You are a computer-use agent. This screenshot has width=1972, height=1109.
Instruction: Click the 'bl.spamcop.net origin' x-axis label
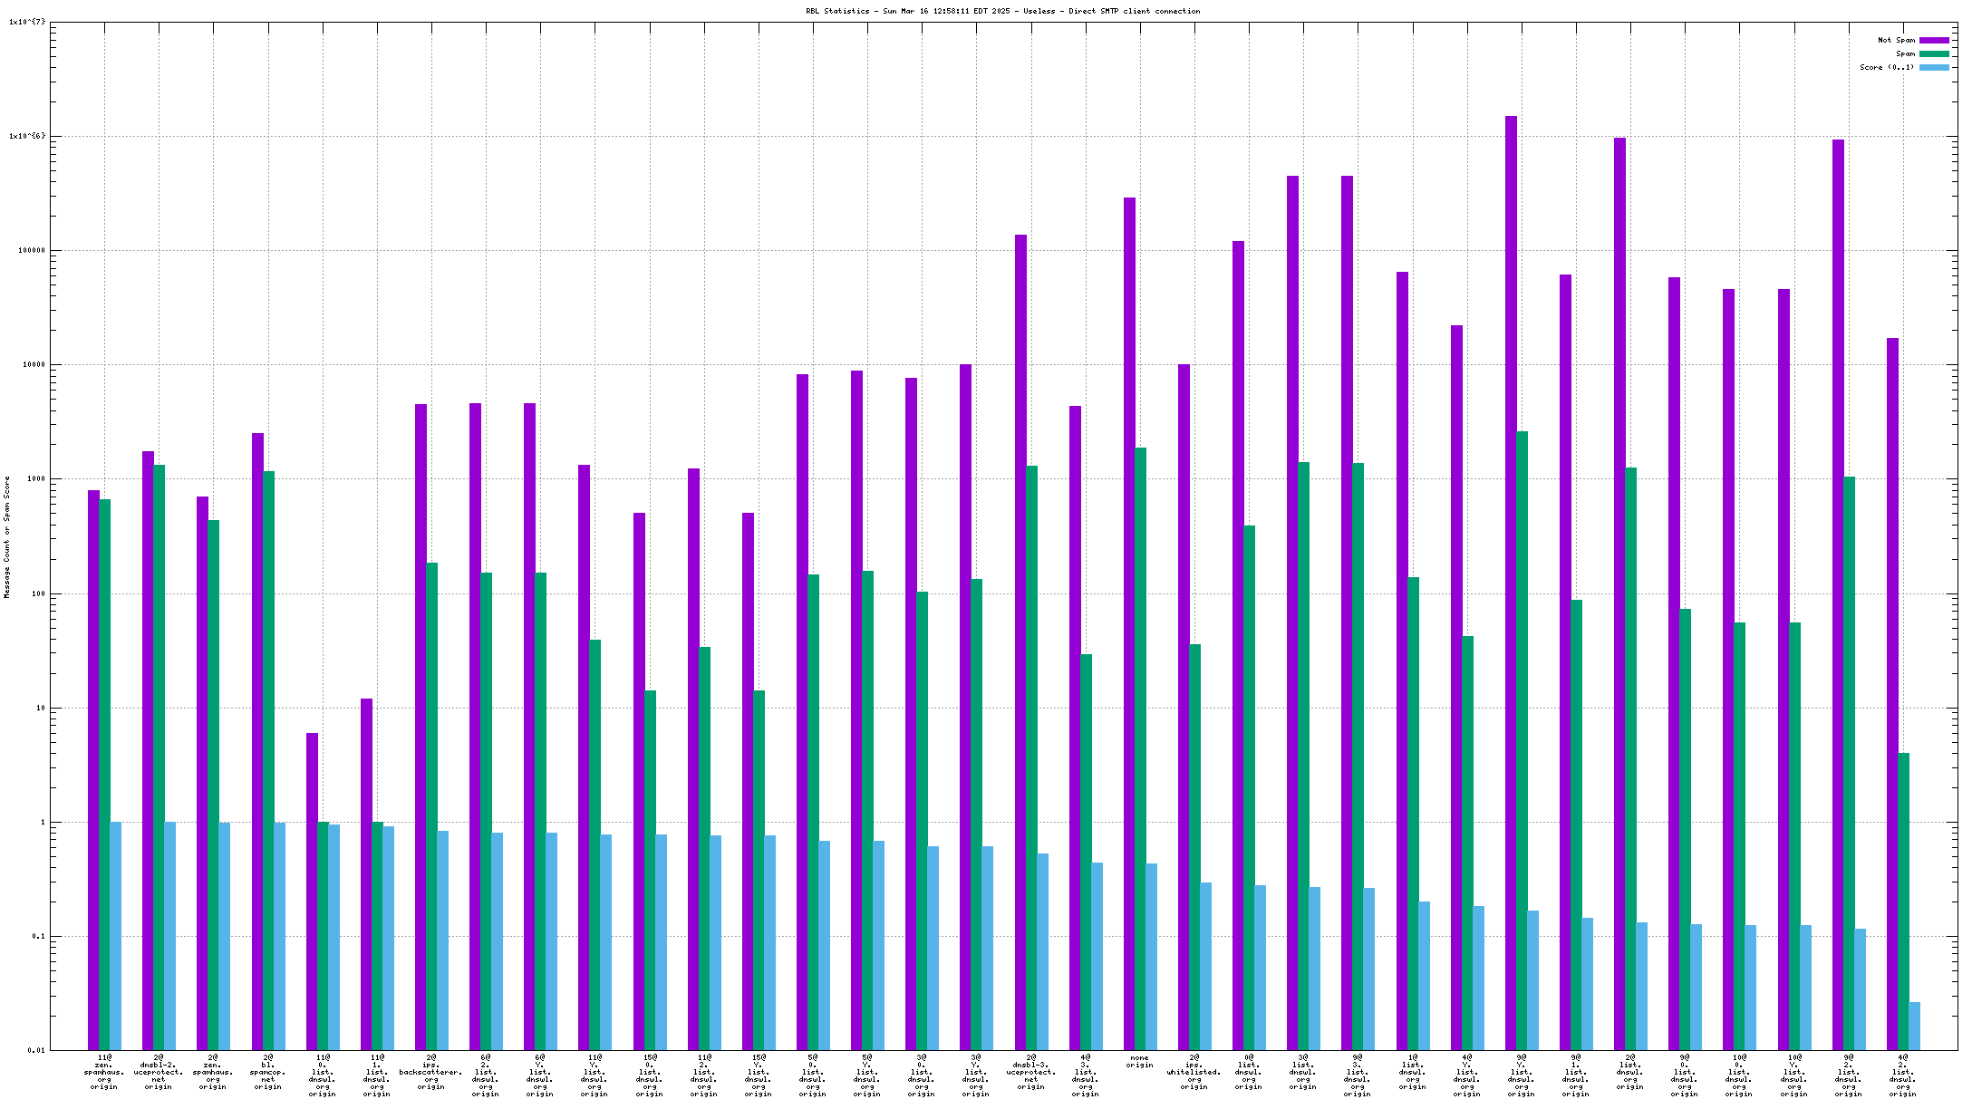[268, 1072]
